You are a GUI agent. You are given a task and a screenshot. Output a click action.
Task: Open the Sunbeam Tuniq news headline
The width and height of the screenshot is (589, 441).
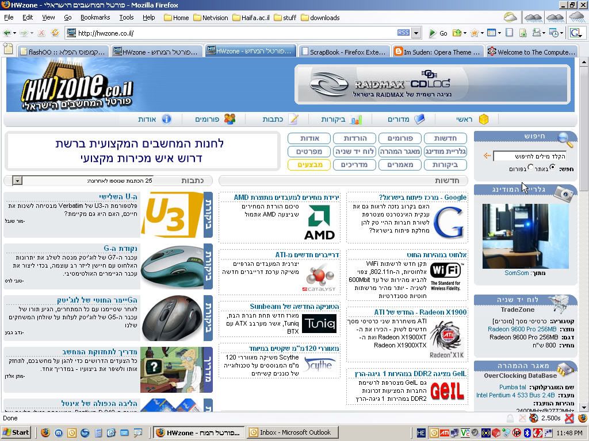[294, 307]
